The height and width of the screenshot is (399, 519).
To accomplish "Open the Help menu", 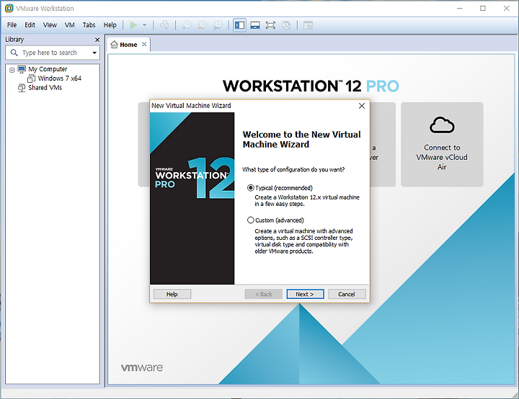I will point(110,25).
